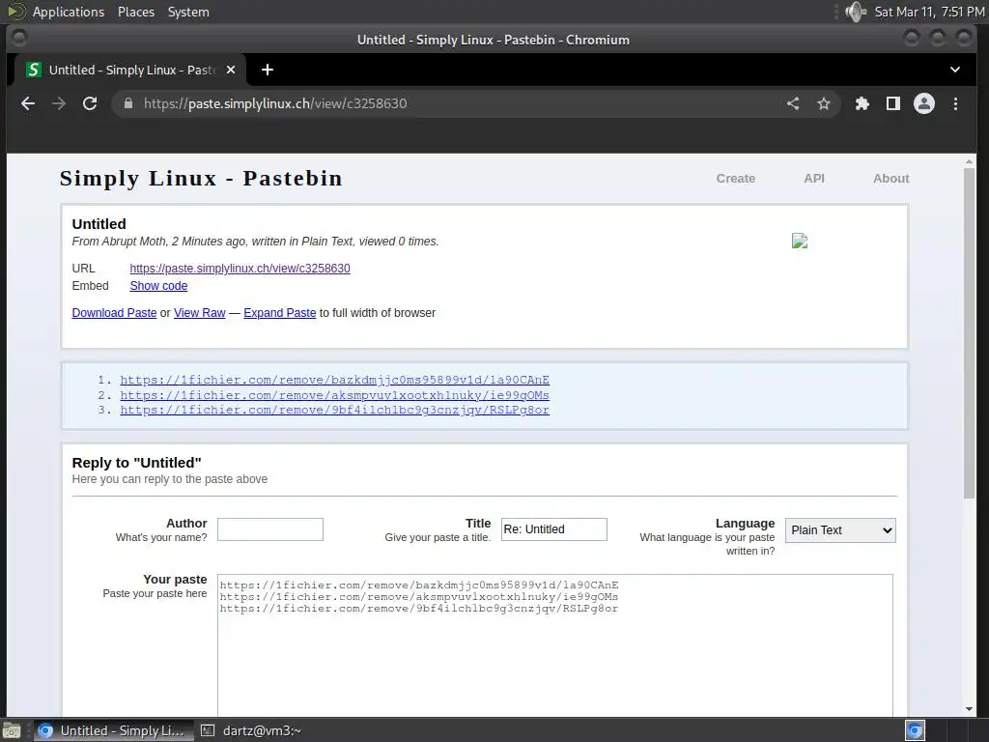
Task: Click the View Raw link
Action: click(x=199, y=313)
